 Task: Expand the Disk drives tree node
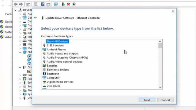pos(20,22)
